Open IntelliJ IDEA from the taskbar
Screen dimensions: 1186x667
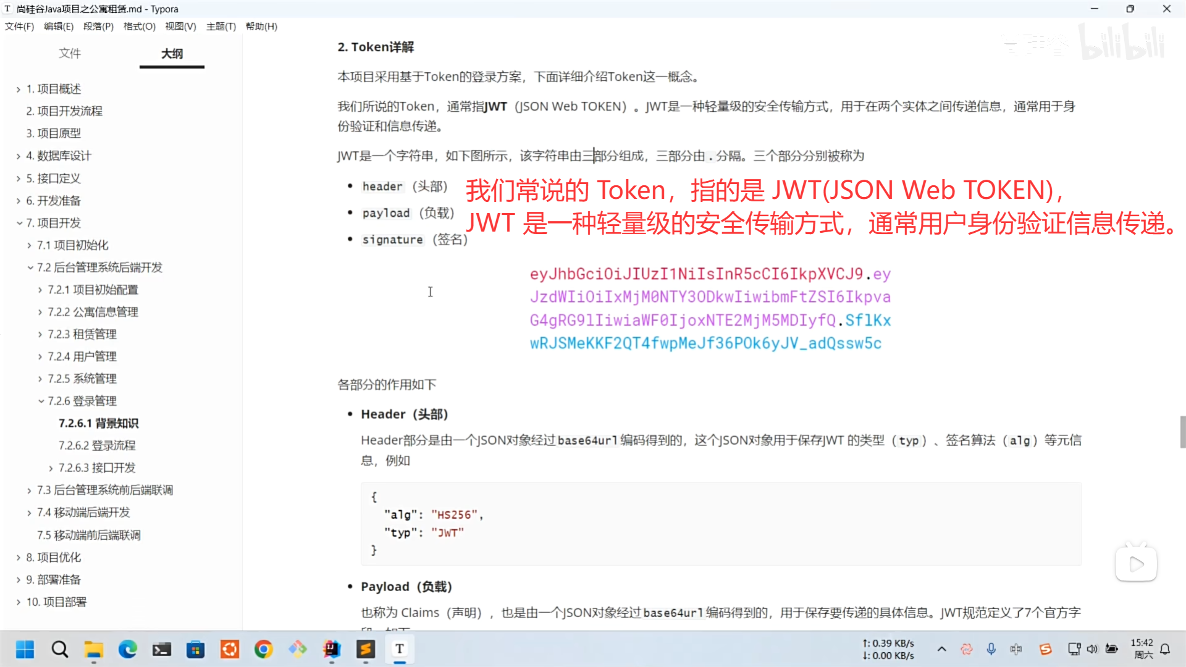point(332,649)
